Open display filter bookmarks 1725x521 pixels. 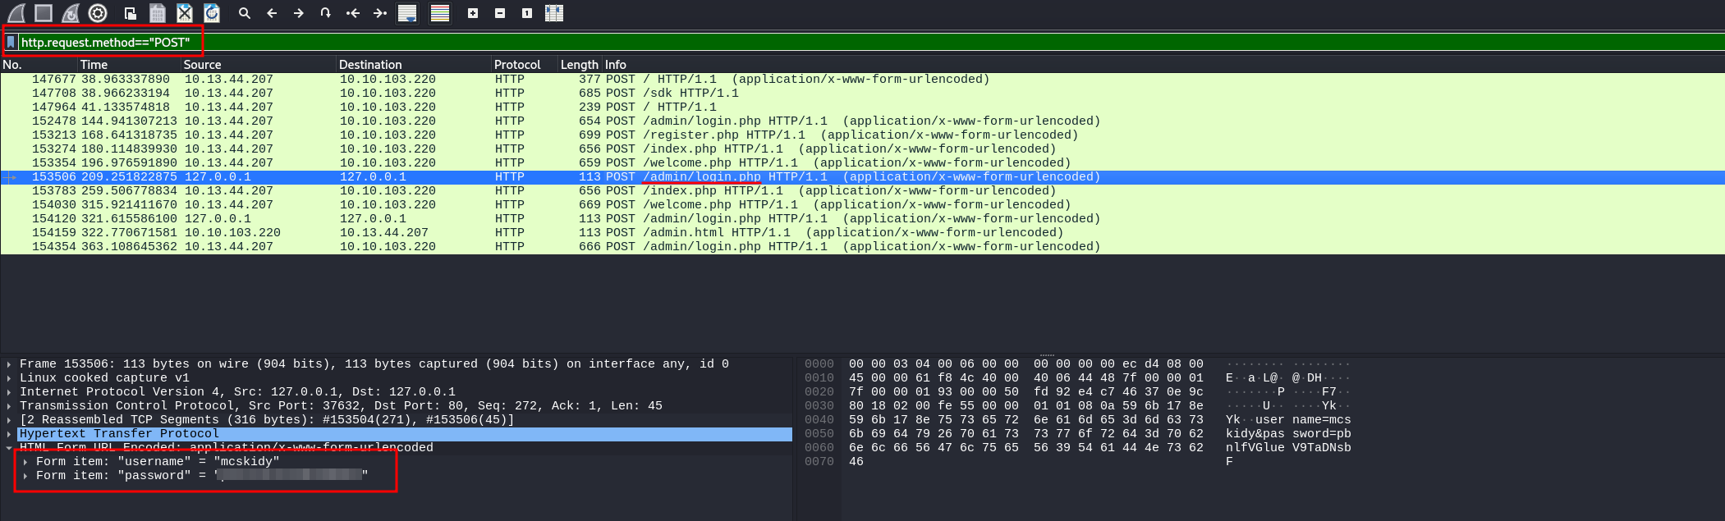(x=11, y=42)
